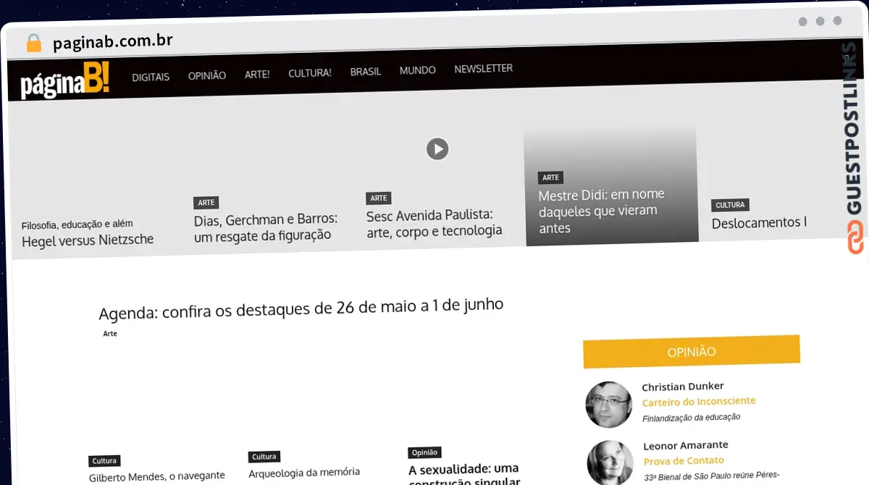869x485 pixels.
Task: Open Christian Dunker's author photo
Action: 608,404
